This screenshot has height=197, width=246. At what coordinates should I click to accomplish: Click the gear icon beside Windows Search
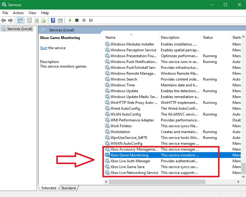point(107,79)
